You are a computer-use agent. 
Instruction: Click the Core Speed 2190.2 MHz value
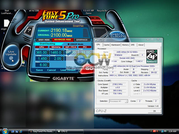tap(117, 84)
